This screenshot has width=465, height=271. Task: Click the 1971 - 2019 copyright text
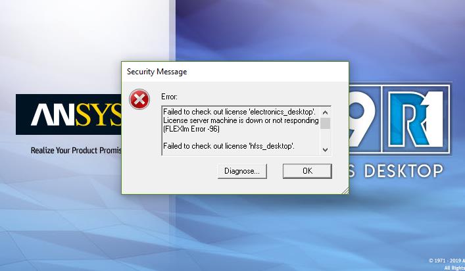[447, 260]
